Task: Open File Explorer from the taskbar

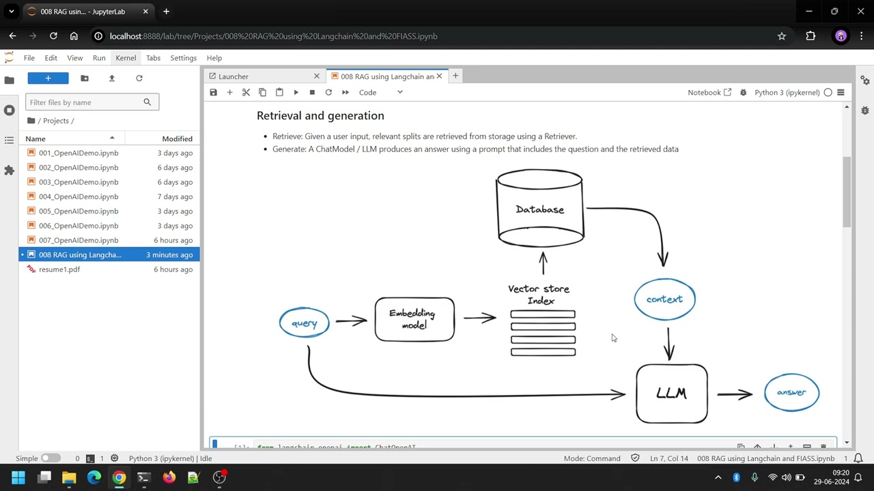Action: pyautogui.click(x=69, y=477)
